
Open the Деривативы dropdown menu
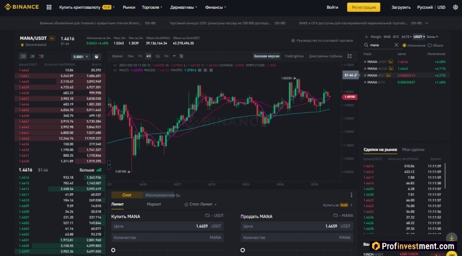coord(184,7)
